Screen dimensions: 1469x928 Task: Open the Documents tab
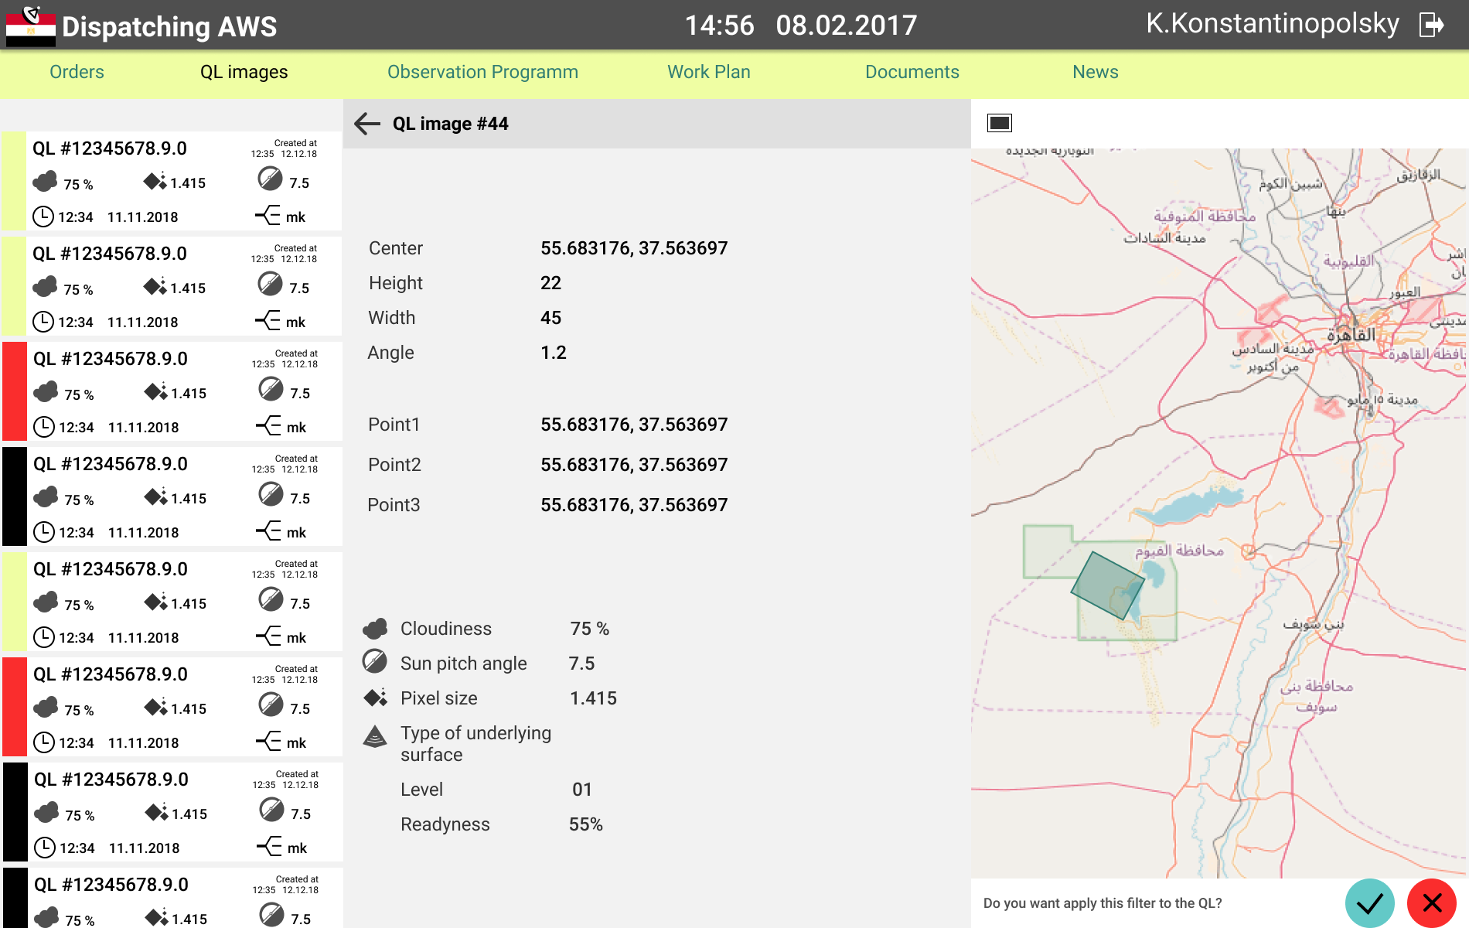(912, 72)
